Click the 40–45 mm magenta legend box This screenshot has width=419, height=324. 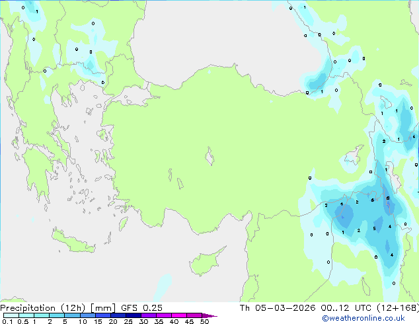tap(179, 315)
